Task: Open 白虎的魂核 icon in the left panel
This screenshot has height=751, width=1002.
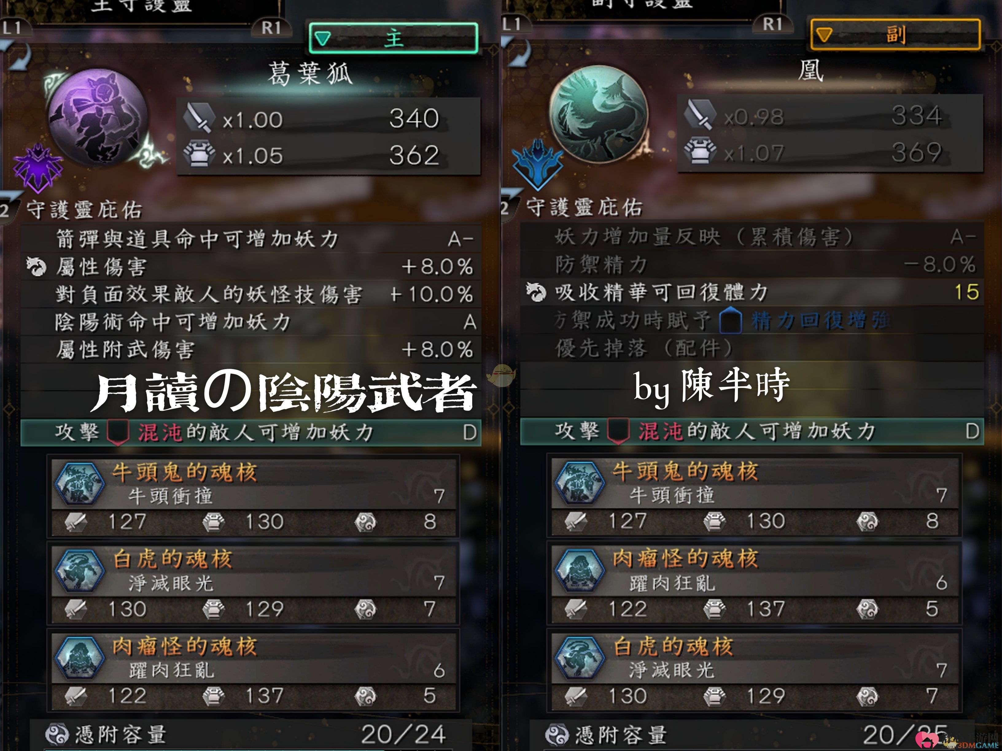Action: 80,570
